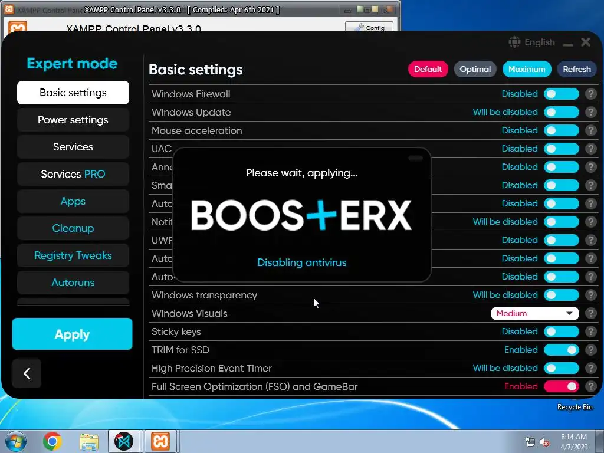Click the Expert mode heading
Viewport: 604px width, 453px height.
pyautogui.click(x=72, y=63)
